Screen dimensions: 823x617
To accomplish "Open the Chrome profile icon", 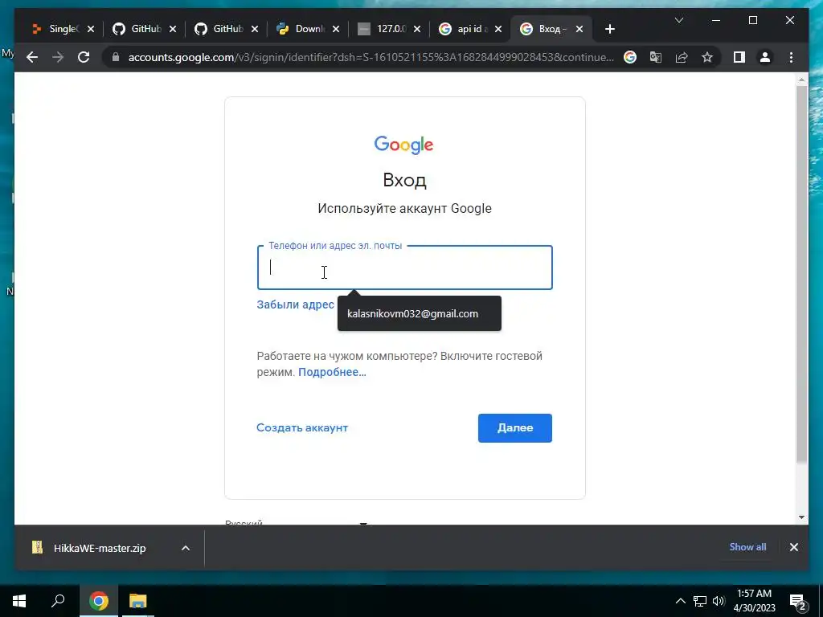I will (765, 57).
